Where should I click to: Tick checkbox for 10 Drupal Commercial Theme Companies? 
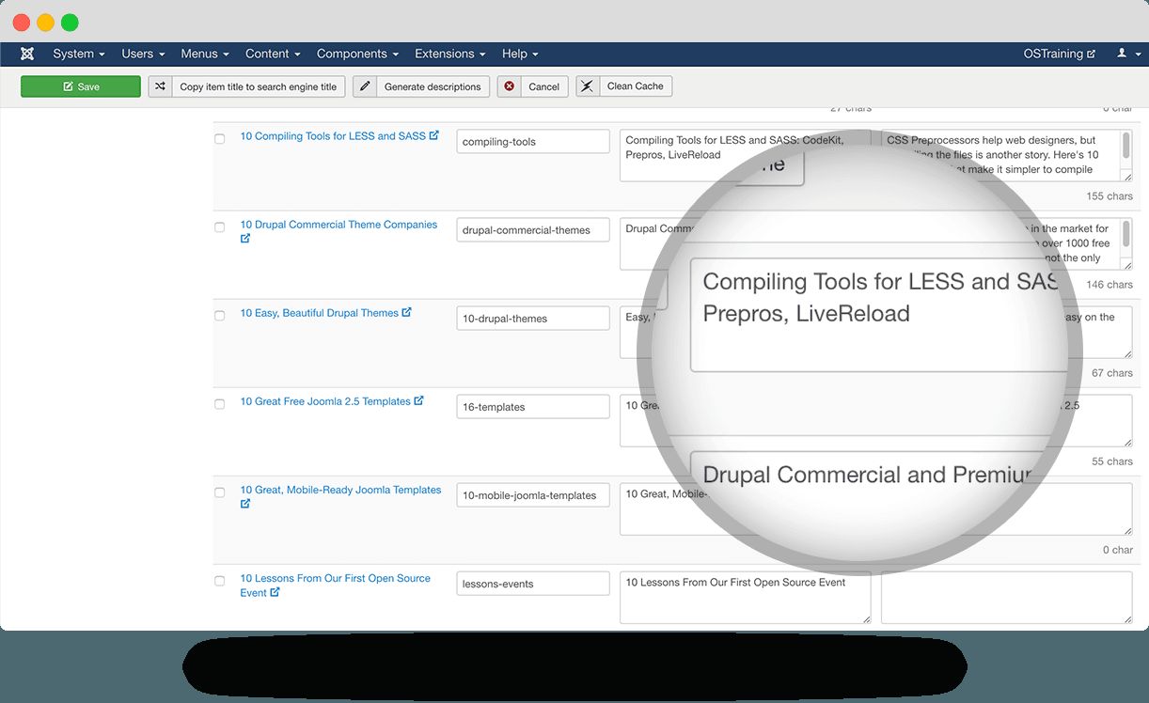[x=220, y=227]
